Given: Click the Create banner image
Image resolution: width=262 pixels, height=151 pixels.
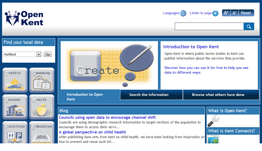Looking at the screenshot, I should point(109,65).
